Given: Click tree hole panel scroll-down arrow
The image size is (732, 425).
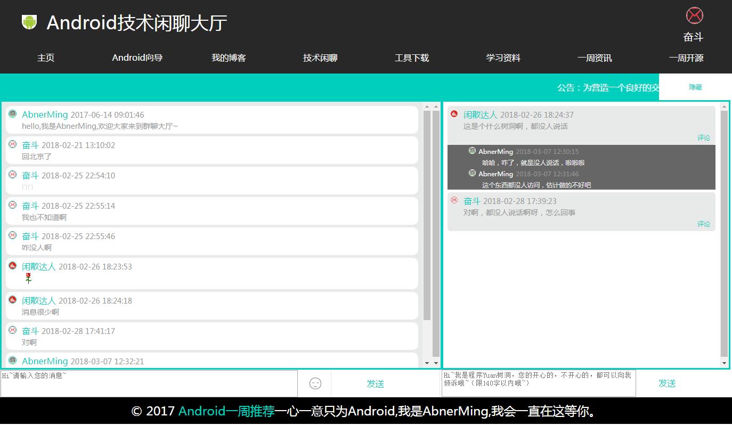Looking at the screenshot, I should point(724,363).
